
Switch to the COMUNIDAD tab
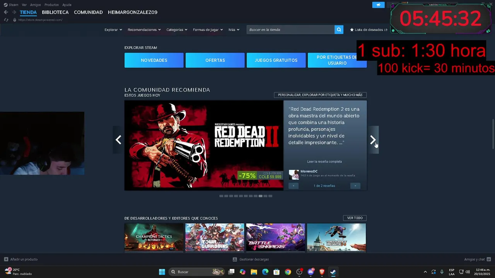pos(88,12)
